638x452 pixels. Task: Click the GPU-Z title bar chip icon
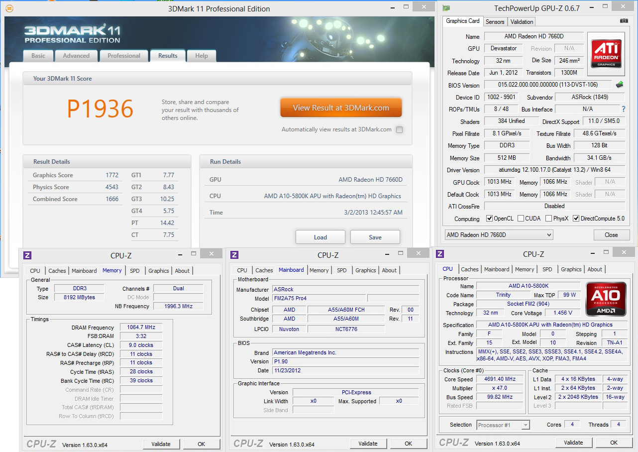click(446, 8)
